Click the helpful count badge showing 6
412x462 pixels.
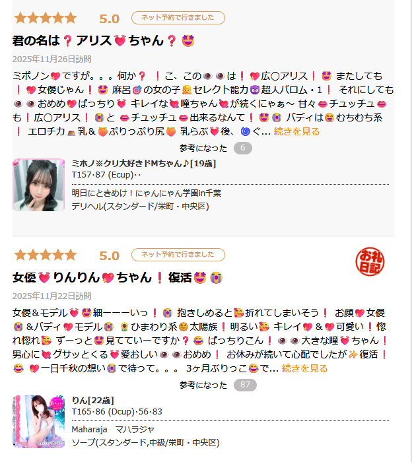(243, 148)
